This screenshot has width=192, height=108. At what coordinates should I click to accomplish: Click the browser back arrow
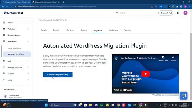[x=3, y=7]
